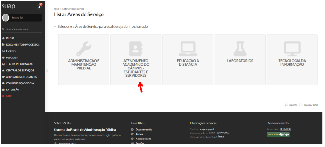Jump to Topo da Página

click(x=311, y=105)
